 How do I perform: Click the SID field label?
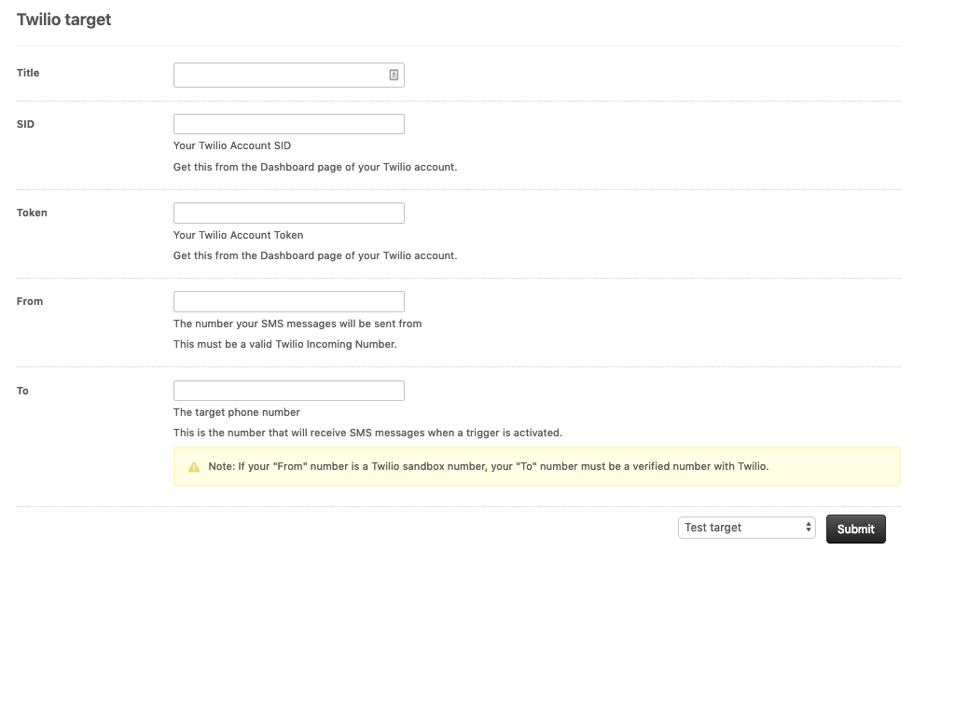[25, 124]
